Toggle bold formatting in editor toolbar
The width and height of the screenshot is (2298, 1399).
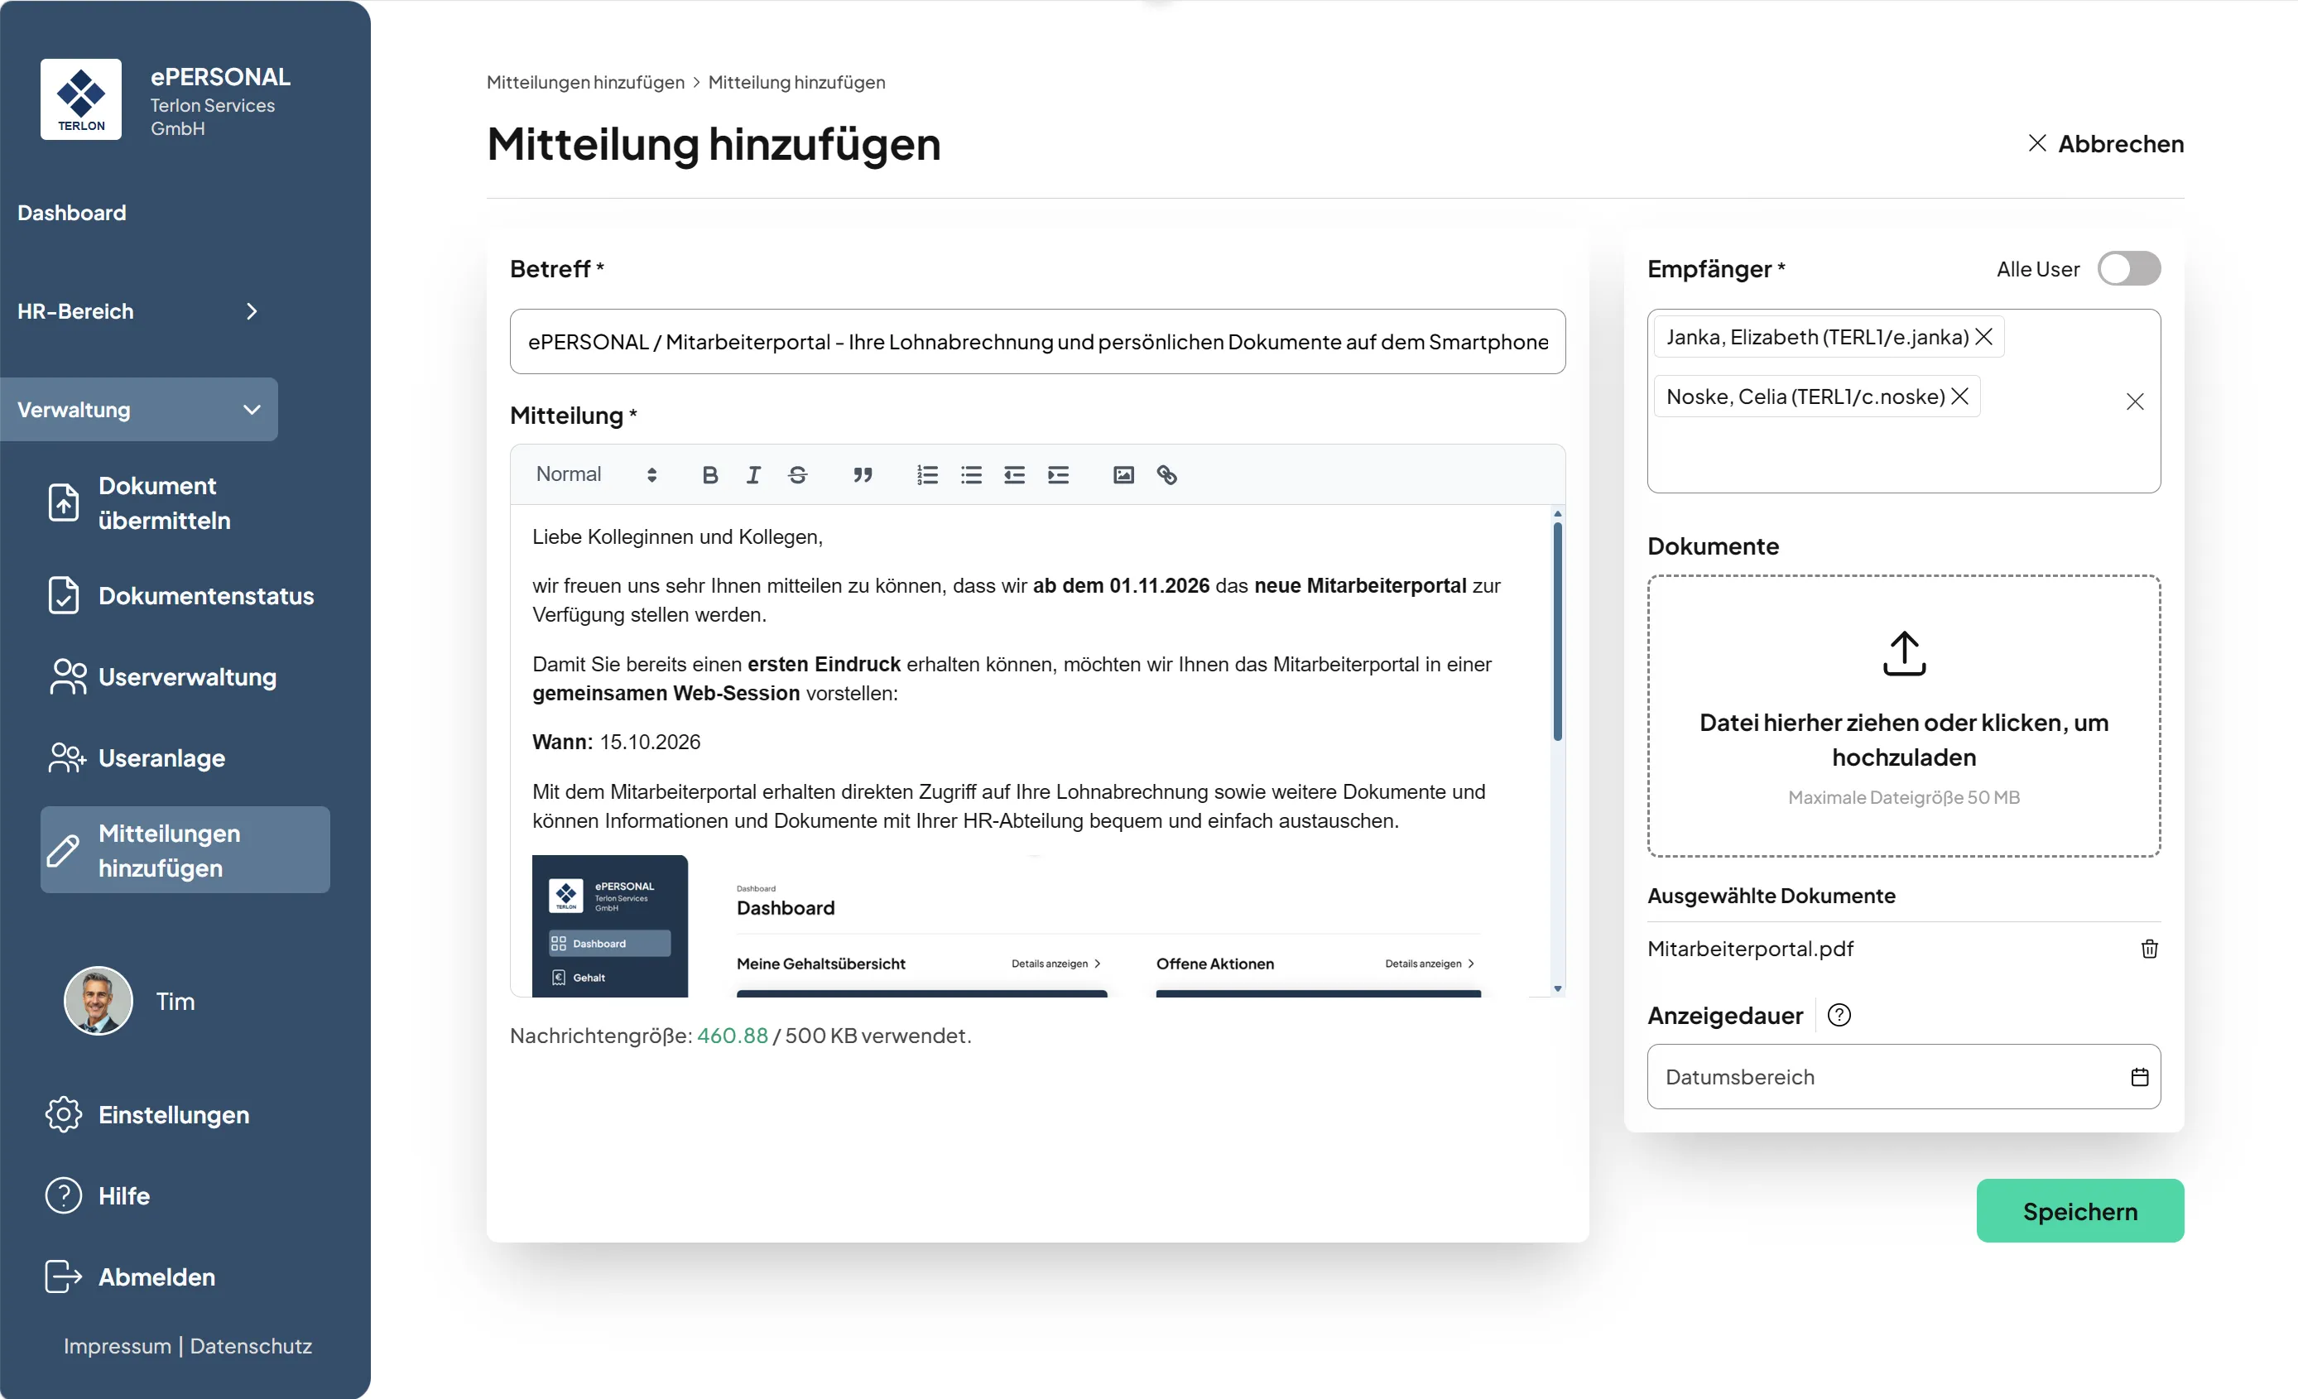pos(709,474)
